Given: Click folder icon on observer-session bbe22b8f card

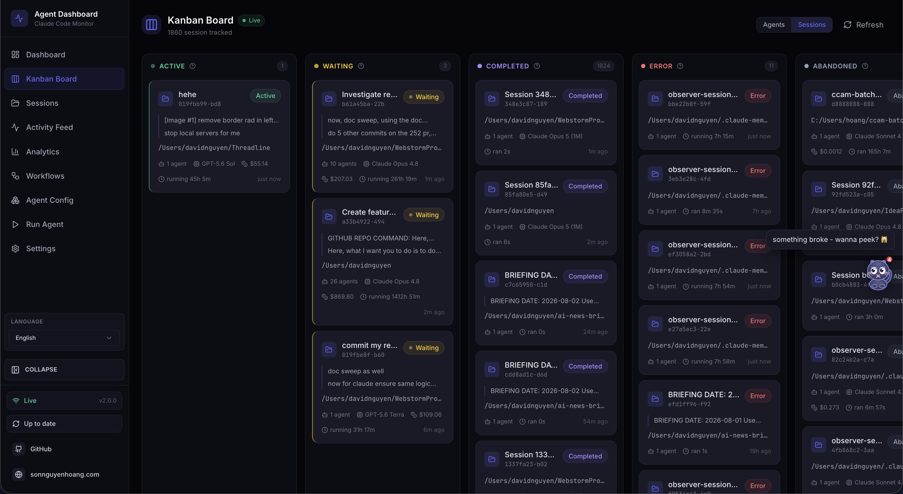Looking at the screenshot, I should (x=655, y=99).
